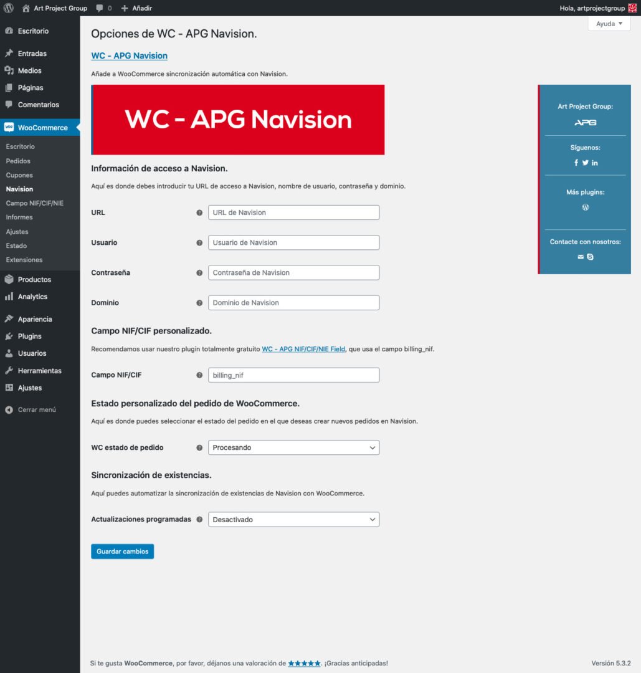Focus the Usuario de Navision input field

pyautogui.click(x=293, y=242)
